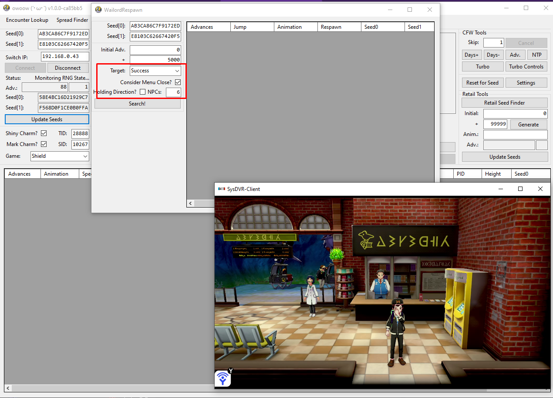The image size is (553, 398).
Task: Click the 99999 field in Retail Tools
Action: pos(496,124)
